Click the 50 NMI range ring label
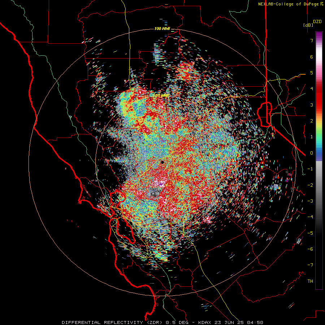 [x=162, y=96]
